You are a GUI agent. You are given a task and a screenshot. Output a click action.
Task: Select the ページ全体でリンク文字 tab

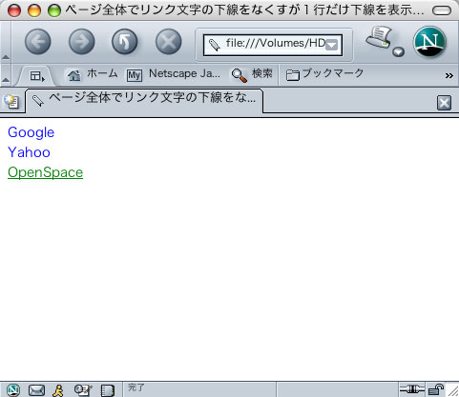pyautogui.click(x=144, y=101)
